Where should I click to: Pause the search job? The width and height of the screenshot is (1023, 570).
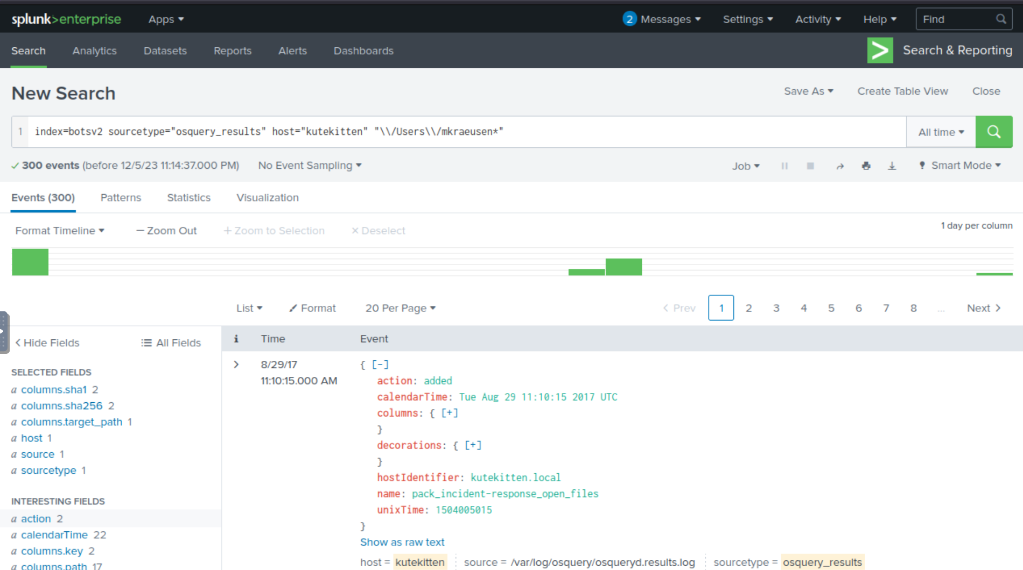(x=784, y=166)
